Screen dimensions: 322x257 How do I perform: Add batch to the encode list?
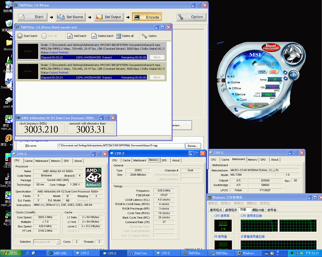pos(77,36)
